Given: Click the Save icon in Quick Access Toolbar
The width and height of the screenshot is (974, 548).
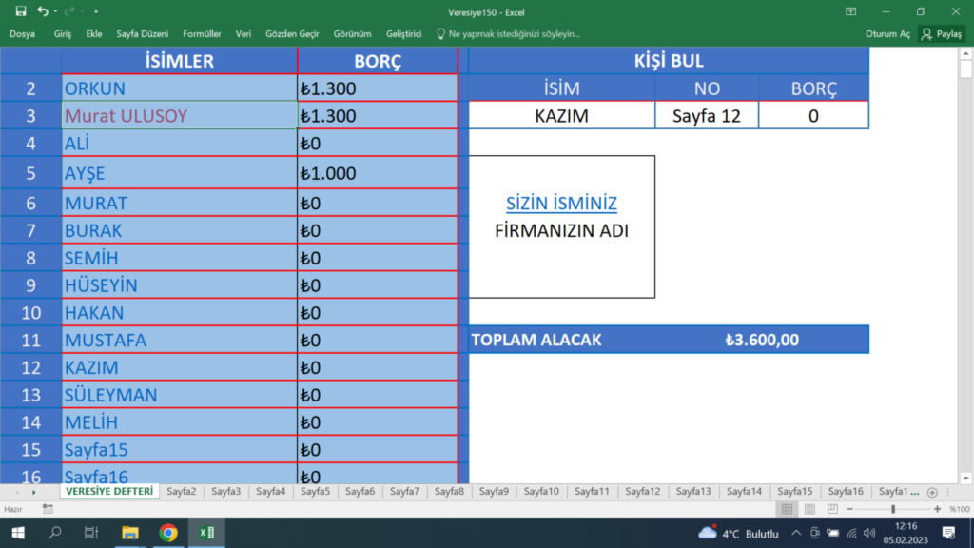Looking at the screenshot, I should click(21, 10).
